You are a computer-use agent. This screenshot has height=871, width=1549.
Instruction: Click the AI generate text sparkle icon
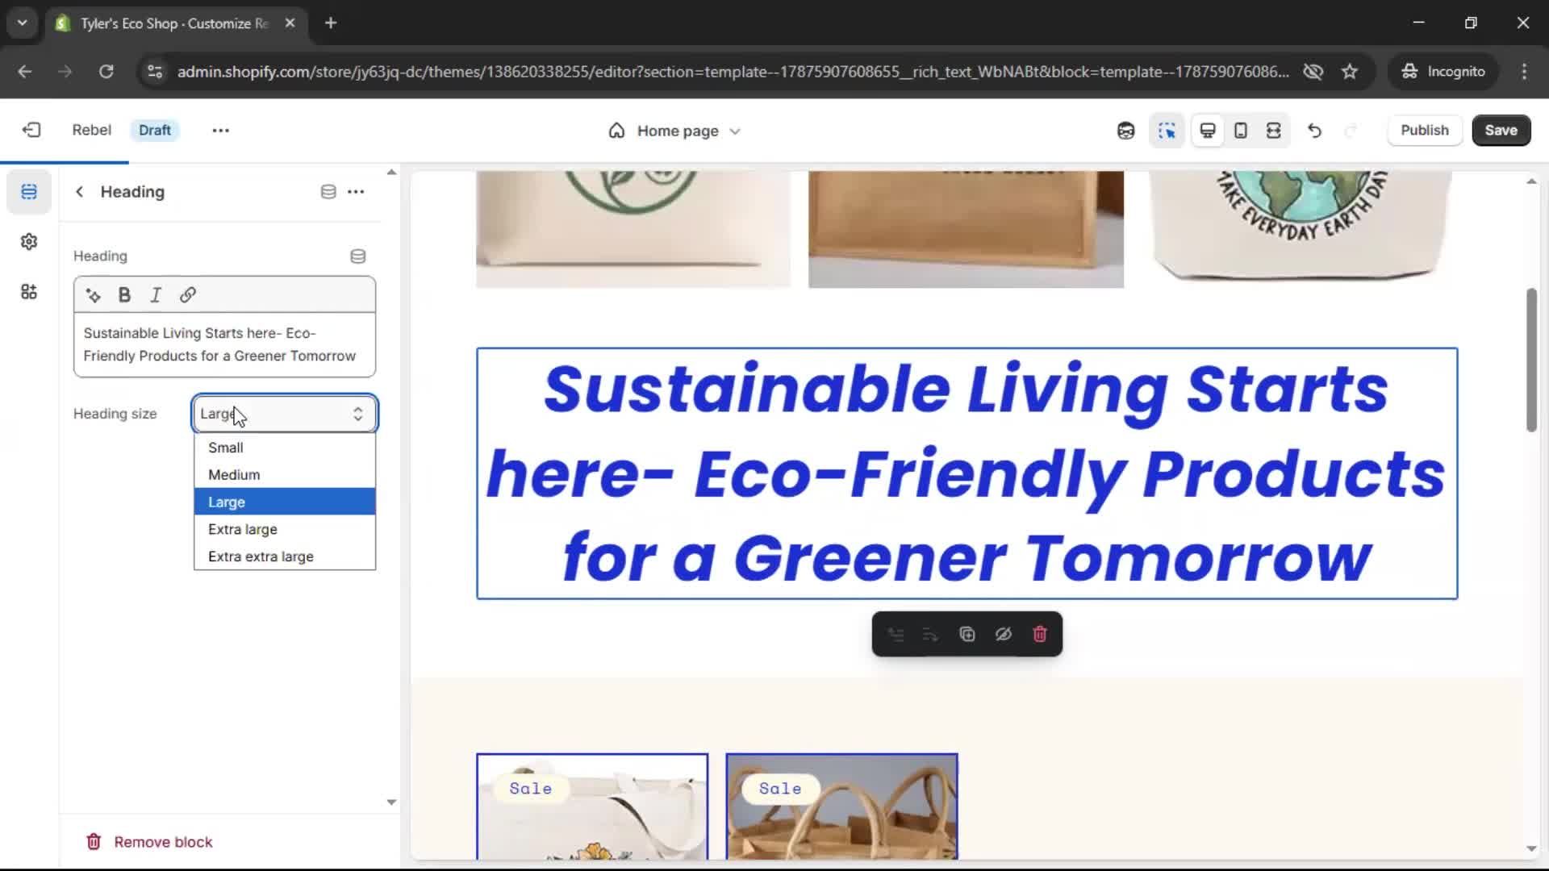click(94, 295)
